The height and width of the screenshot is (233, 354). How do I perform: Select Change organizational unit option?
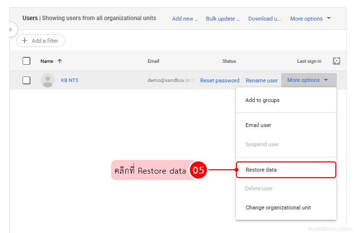click(x=286, y=207)
